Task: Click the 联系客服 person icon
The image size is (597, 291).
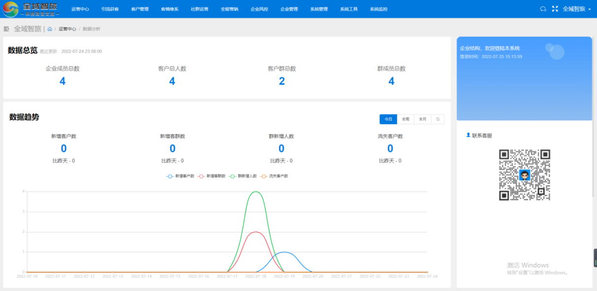Action: [468, 135]
